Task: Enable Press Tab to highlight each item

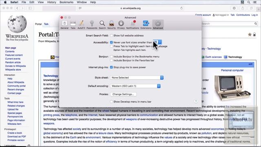Action: [111, 46]
